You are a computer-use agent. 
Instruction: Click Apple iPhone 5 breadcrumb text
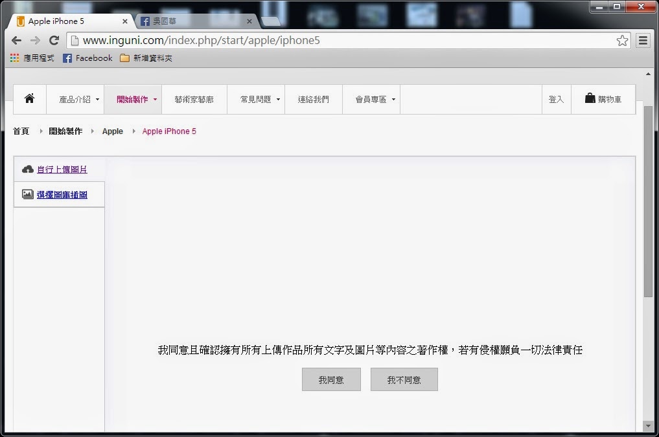pyautogui.click(x=169, y=131)
